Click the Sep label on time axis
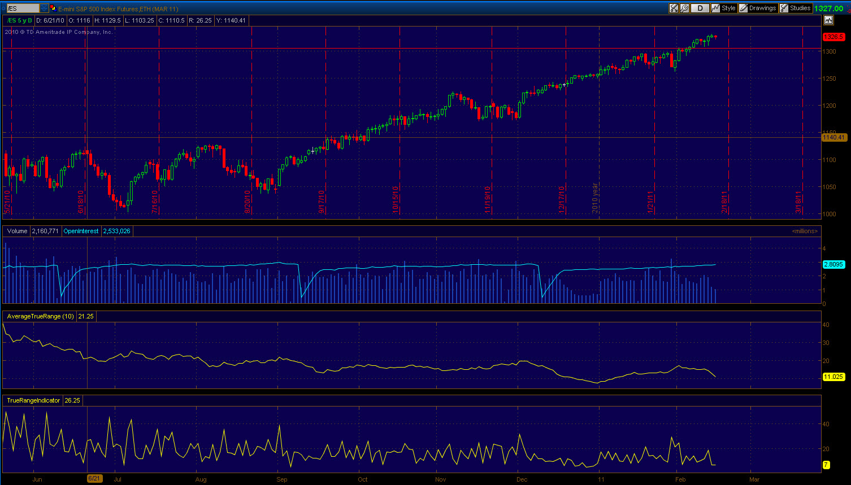Image resolution: width=851 pixels, height=485 pixels. click(281, 479)
